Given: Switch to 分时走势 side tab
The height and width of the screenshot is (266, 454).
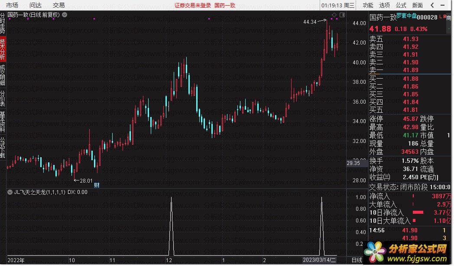Looking at the screenshot, I should pyautogui.click(x=3, y=23).
